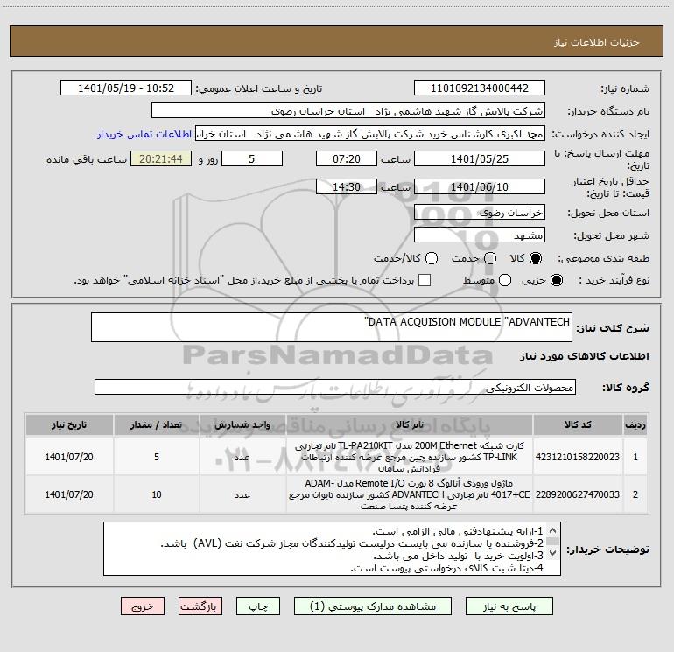Click the deadline time field 07:20
Image resolution: width=674 pixels, height=652 pixels.
pyautogui.click(x=347, y=159)
